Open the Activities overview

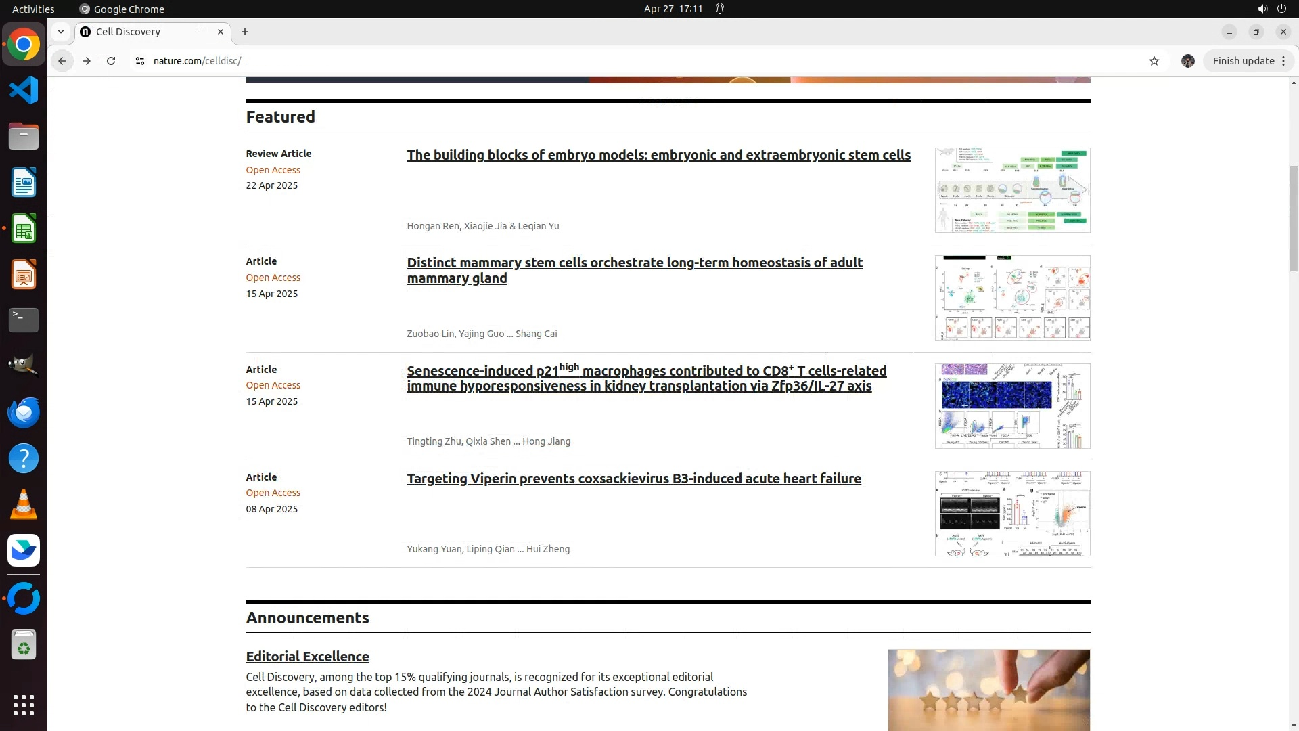[x=33, y=9]
